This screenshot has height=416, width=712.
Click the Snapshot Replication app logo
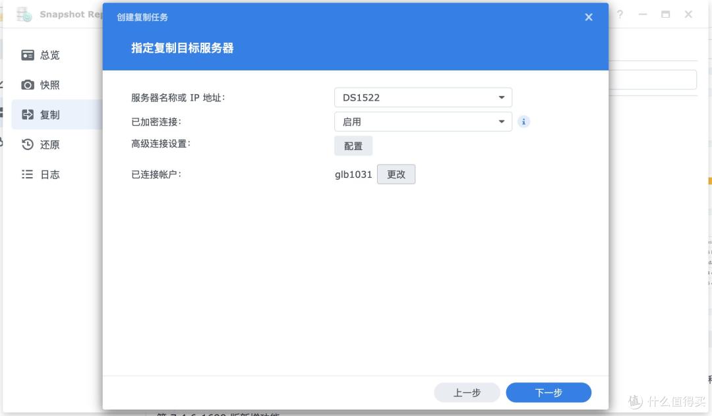24,14
